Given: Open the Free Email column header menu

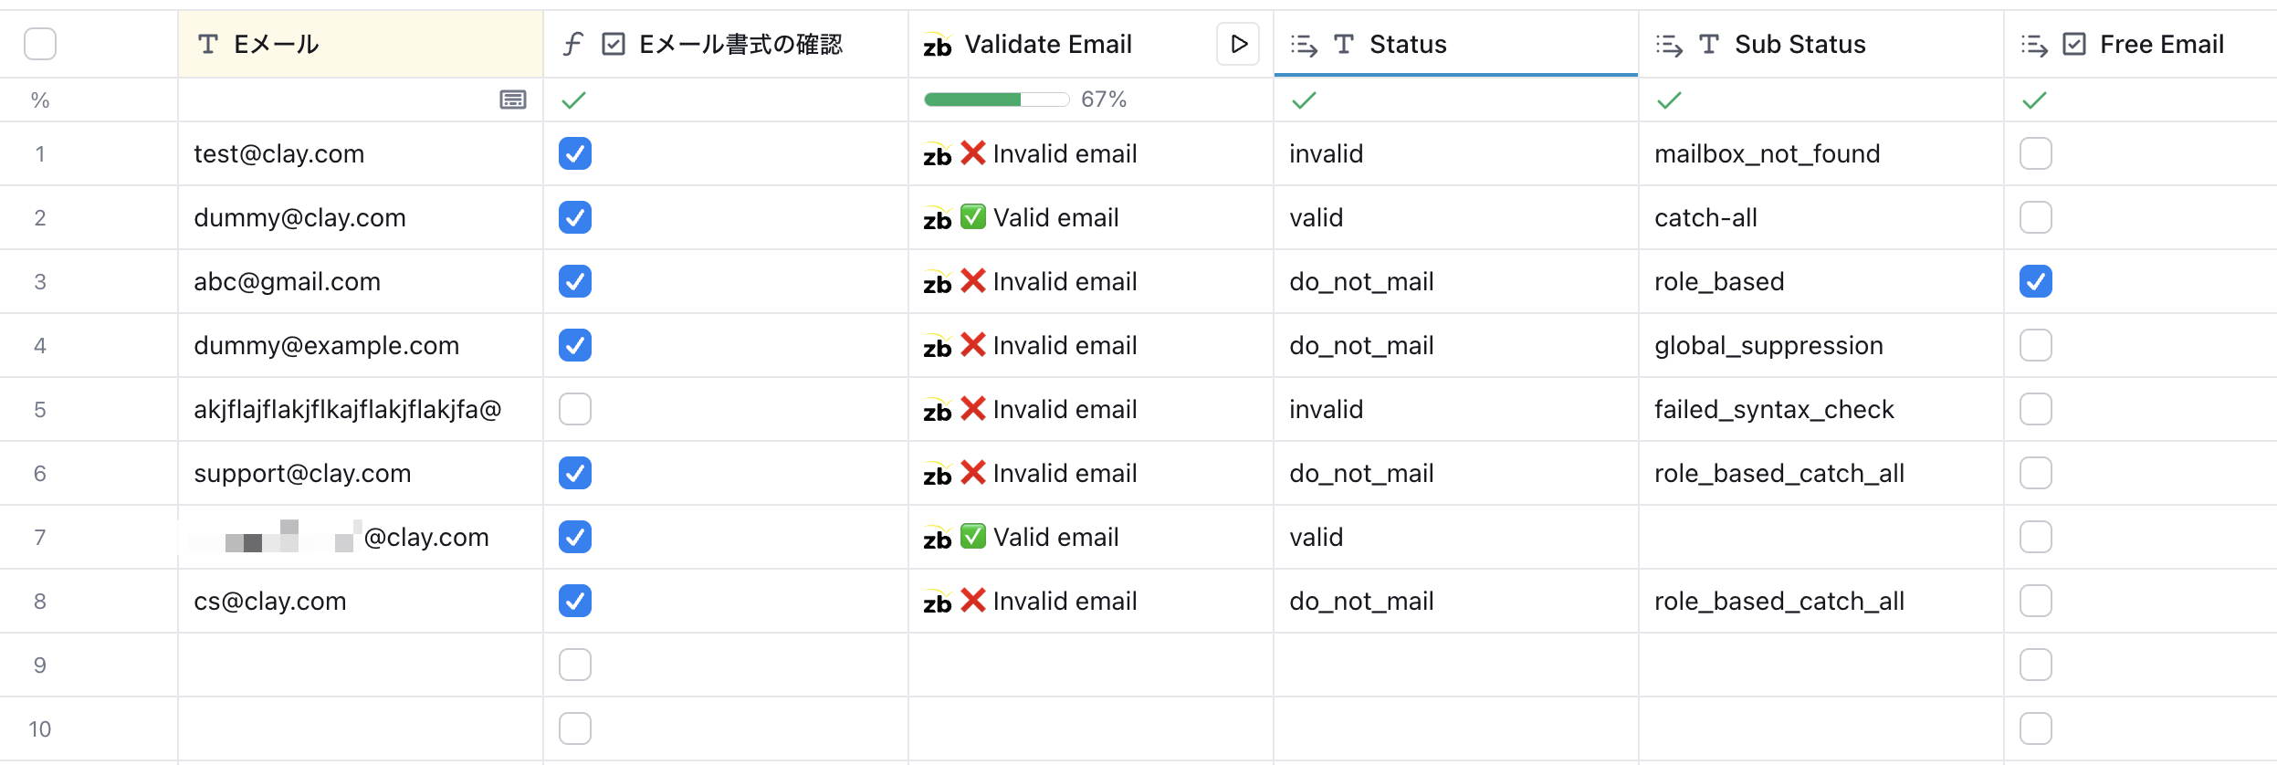Looking at the screenshot, I should coord(2161,44).
